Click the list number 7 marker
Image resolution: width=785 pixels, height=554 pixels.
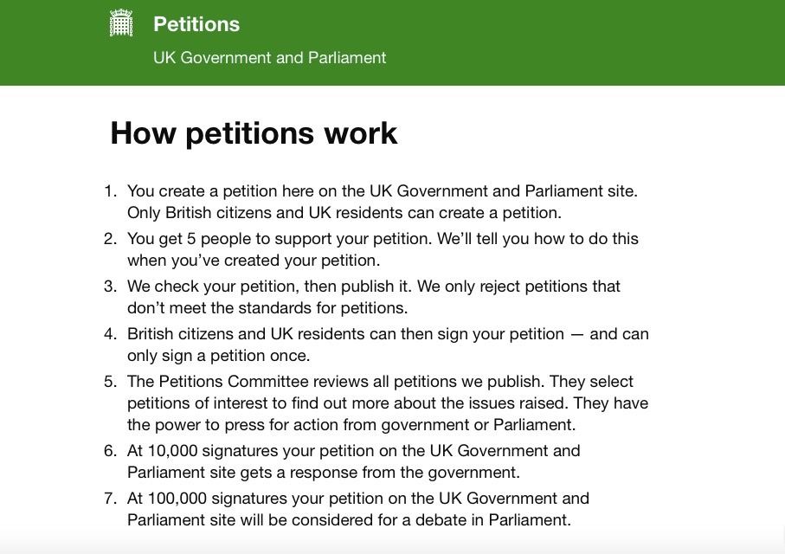[109, 499]
